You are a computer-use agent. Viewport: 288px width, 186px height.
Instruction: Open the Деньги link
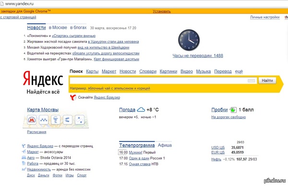pyautogui.click(x=44, y=175)
